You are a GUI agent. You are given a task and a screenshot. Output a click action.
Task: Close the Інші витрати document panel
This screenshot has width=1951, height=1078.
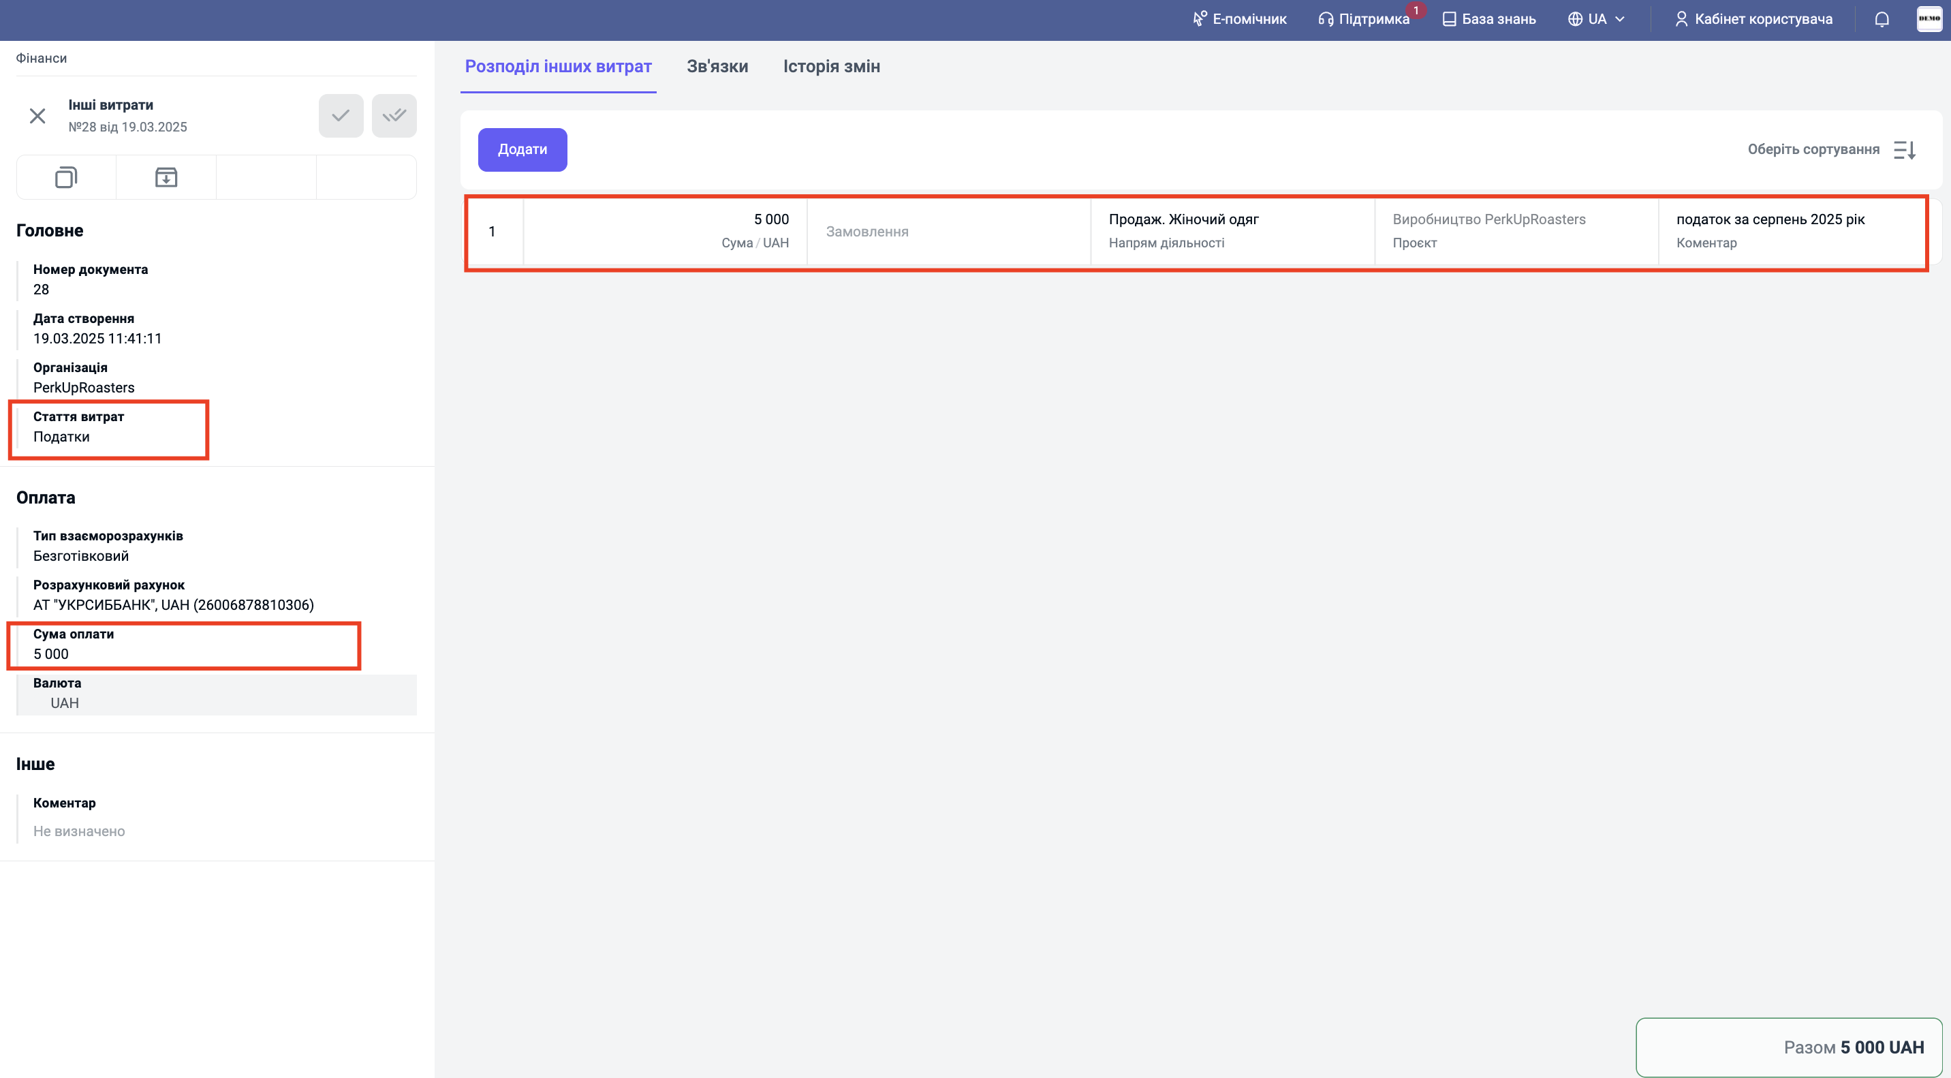[37, 116]
